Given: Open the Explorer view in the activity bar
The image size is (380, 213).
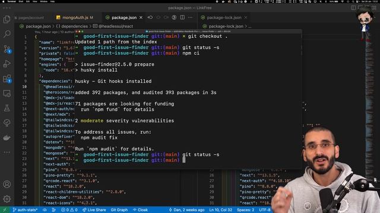Looking at the screenshot, I should pyautogui.click(x=7, y=20).
